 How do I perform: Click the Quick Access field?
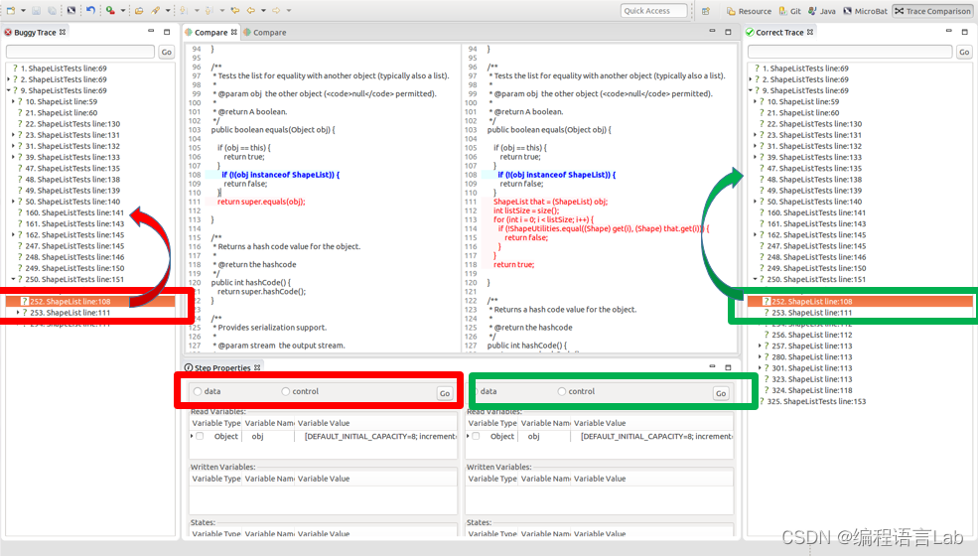click(x=653, y=11)
